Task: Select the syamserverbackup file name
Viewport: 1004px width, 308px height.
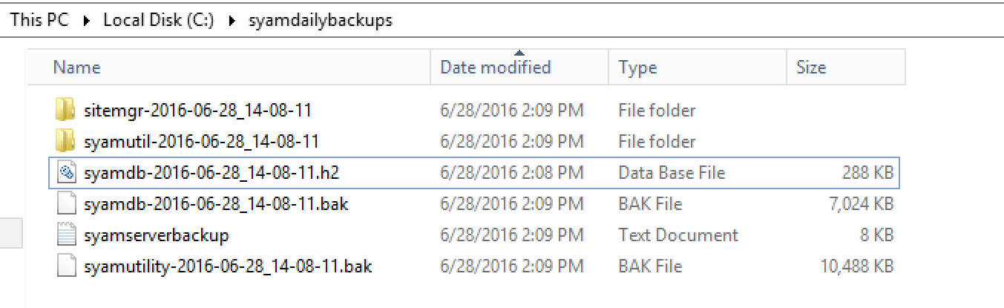Action: [x=157, y=235]
